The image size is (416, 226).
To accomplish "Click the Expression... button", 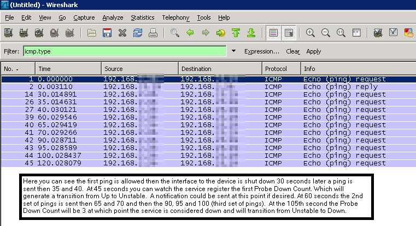I will [262, 51].
